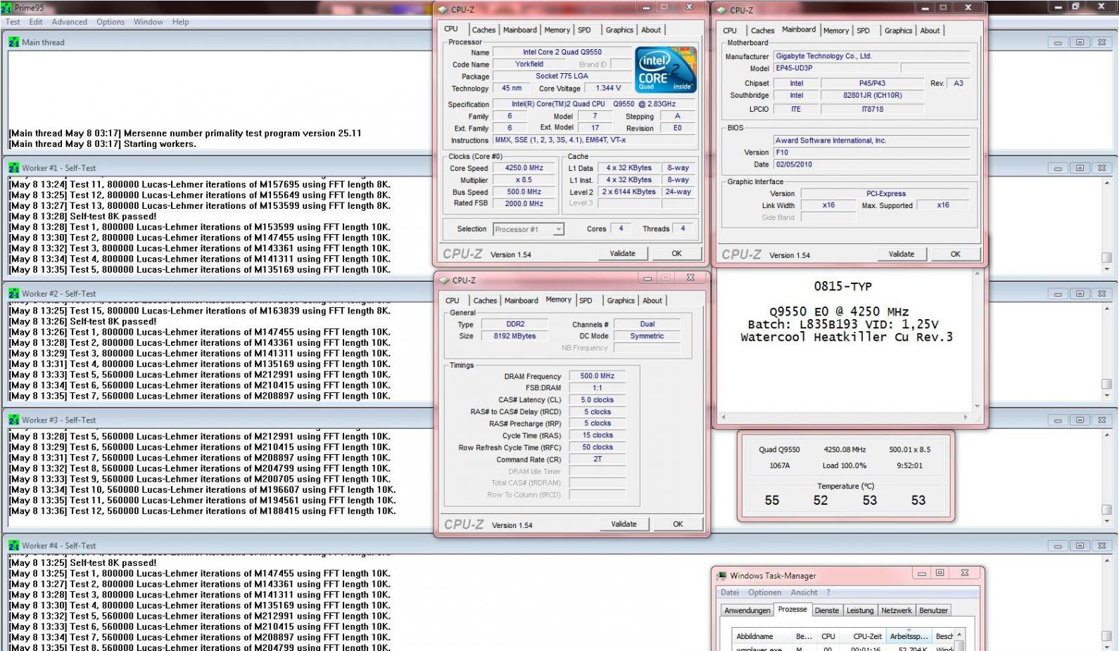Switch to Benutzer tab in Task-Manager
Image resolution: width=1119 pixels, height=651 pixels.
pyautogui.click(x=933, y=610)
